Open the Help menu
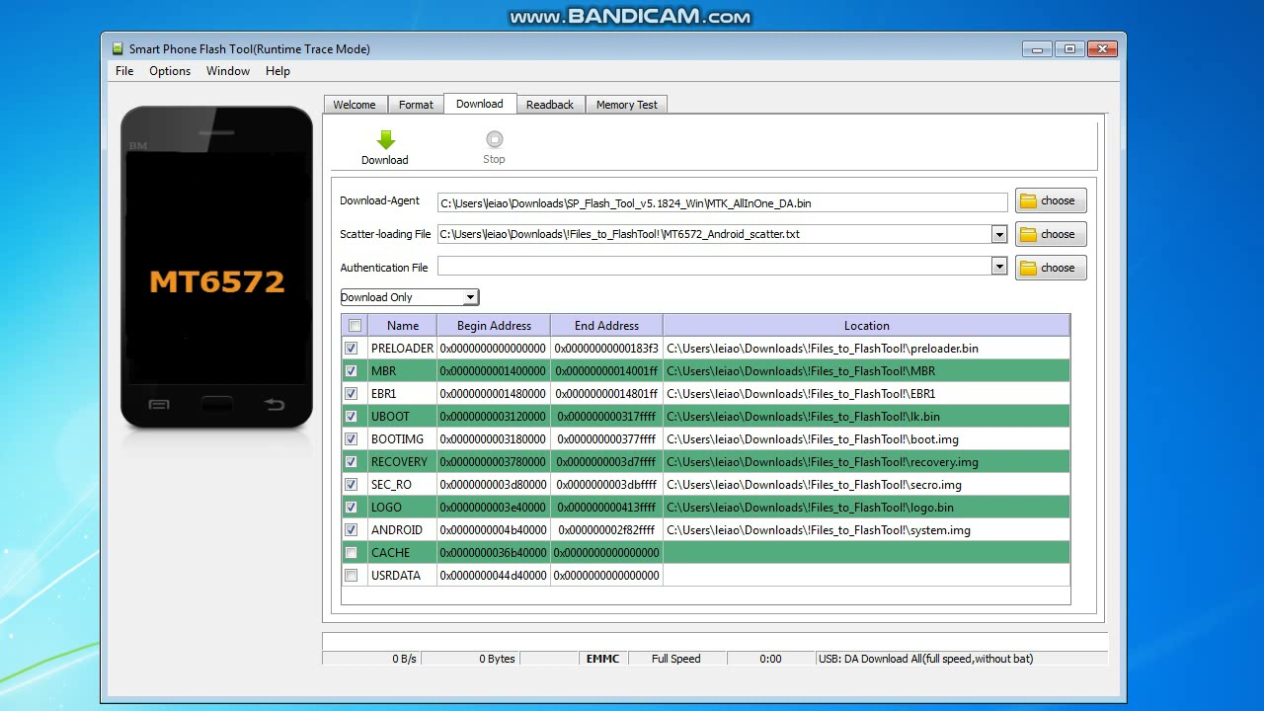Screen dimensions: 1264x711 pyautogui.click(x=278, y=71)
